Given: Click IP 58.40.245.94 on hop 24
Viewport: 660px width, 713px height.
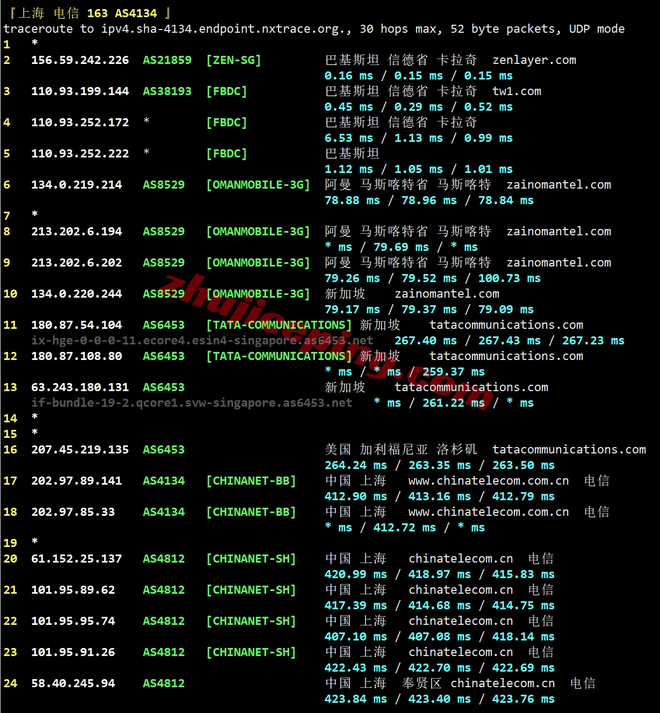Looking at the screenshot, I should [x=73, y=683].
